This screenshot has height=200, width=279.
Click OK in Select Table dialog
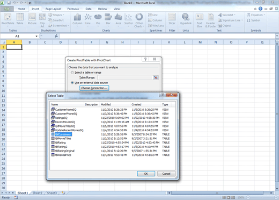pos(146,174)
